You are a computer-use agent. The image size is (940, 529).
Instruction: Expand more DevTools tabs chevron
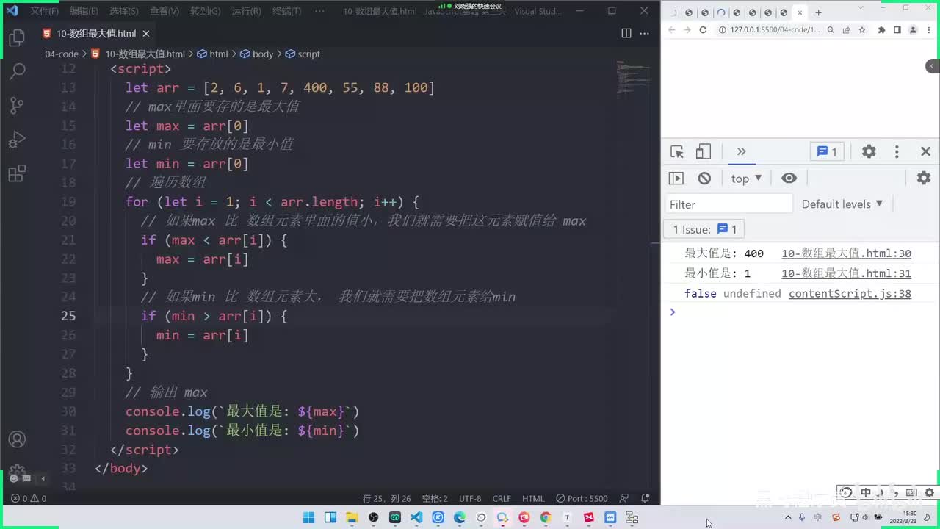741,151
